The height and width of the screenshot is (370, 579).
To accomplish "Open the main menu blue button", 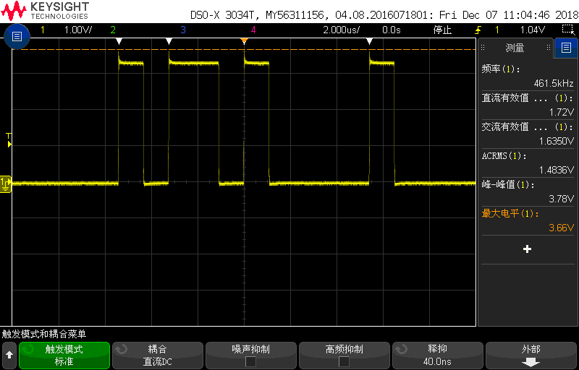I will 17,36.
